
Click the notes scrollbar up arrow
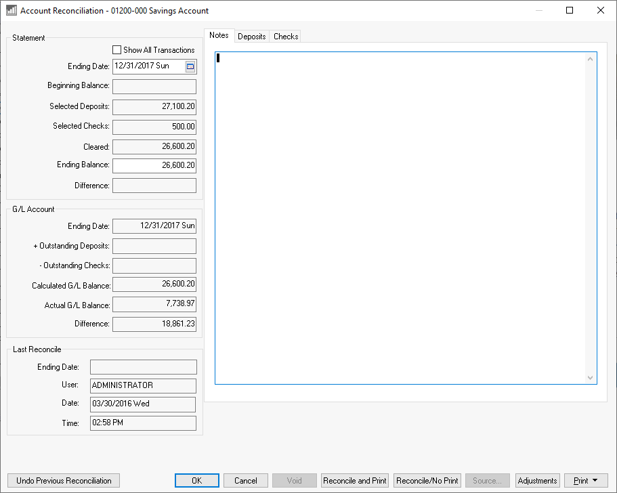(x=590, y=59)
